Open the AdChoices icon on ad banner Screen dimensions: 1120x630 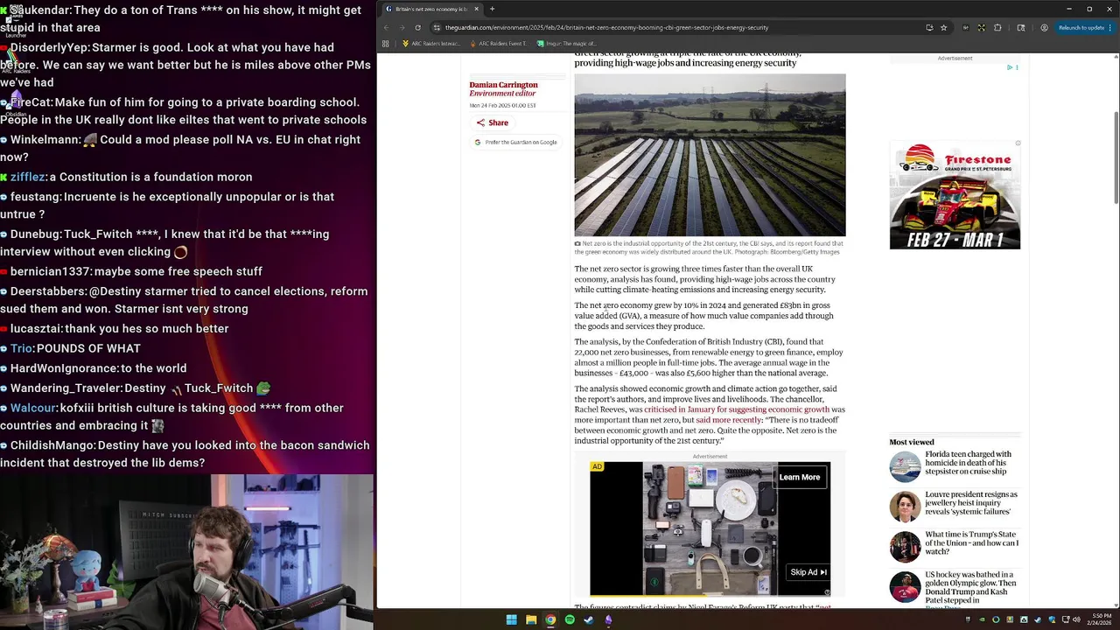click(1011, 67)
